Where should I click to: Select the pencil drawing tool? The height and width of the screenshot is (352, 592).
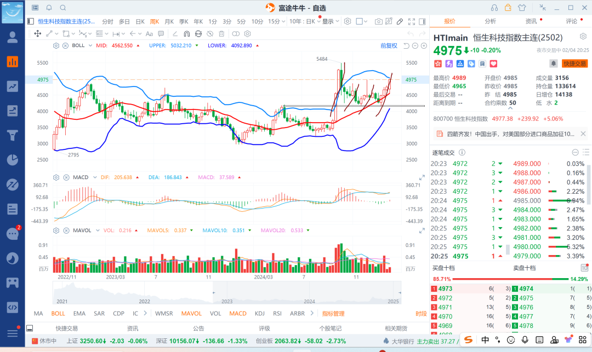tap(400, 21)
